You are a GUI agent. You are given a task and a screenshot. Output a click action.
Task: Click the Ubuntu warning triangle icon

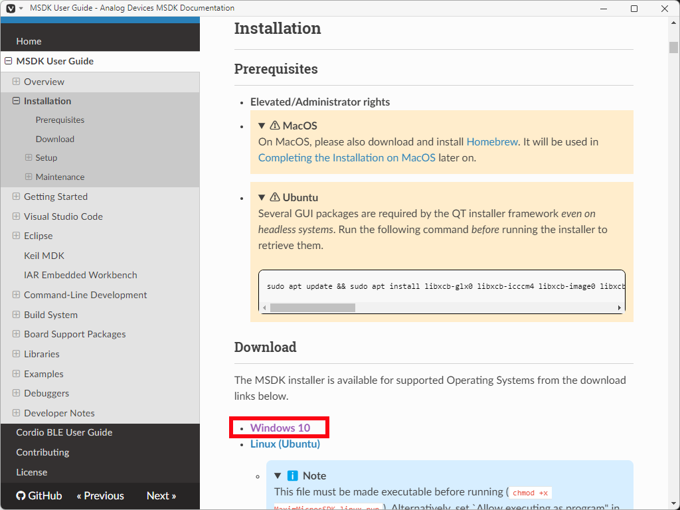275,197
